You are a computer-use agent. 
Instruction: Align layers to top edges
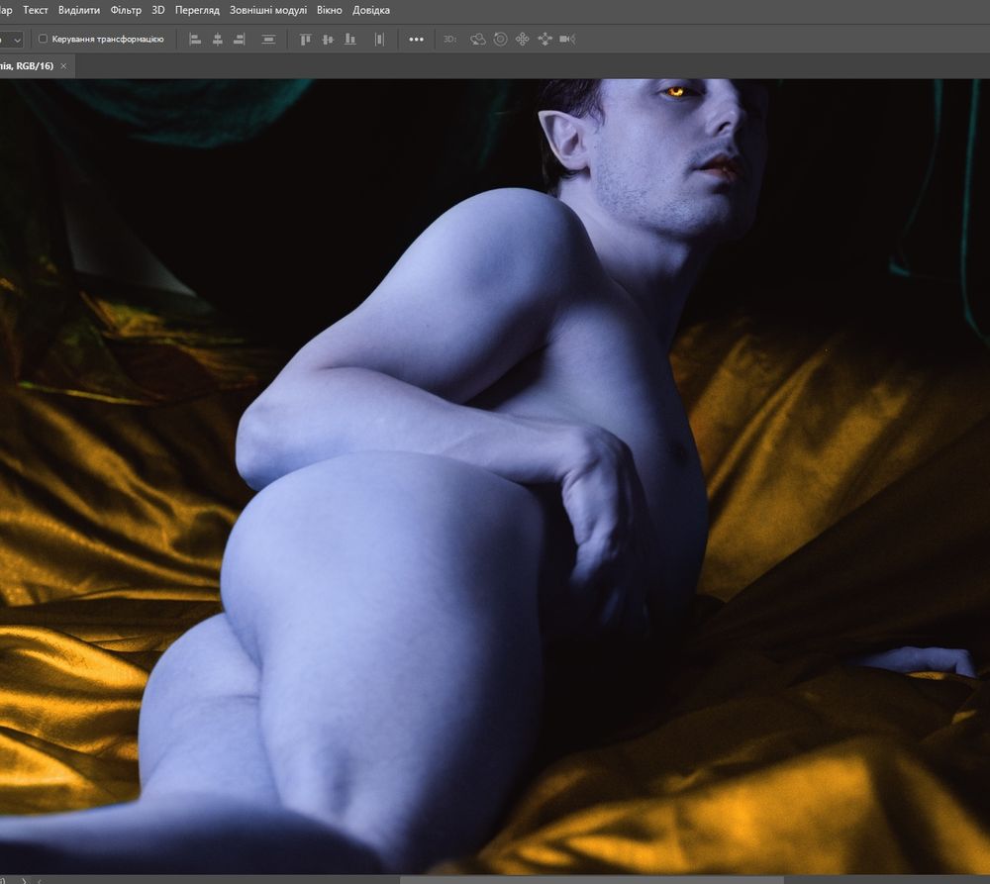[306, 40]
